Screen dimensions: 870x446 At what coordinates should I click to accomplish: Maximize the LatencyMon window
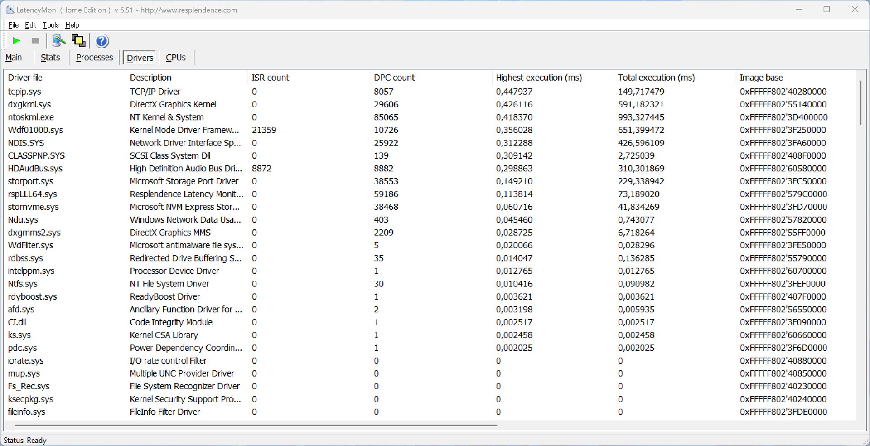click(x=826, y=10)
